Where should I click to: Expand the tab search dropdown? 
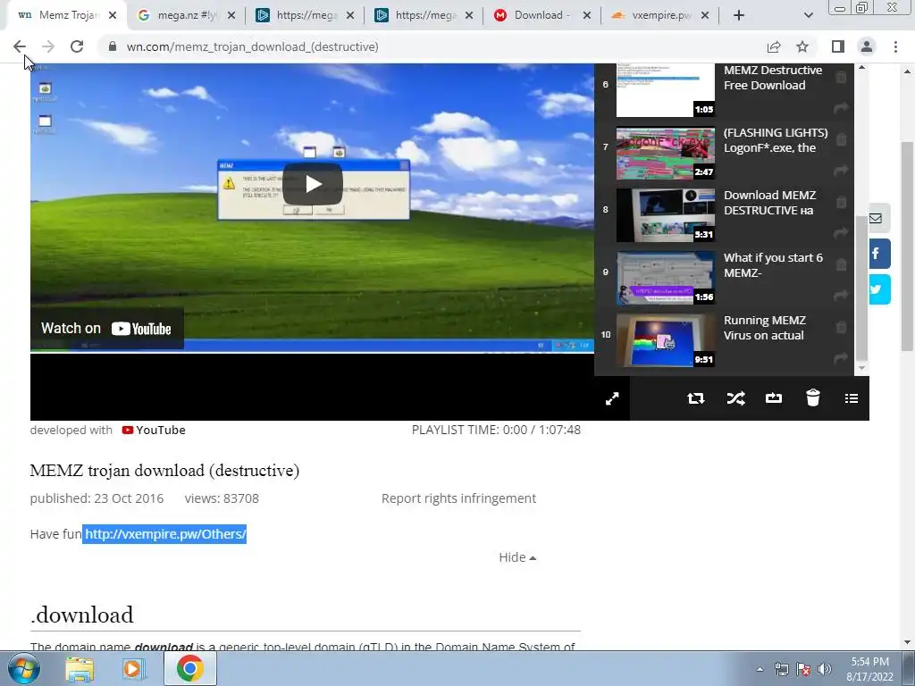coord(808,15)
